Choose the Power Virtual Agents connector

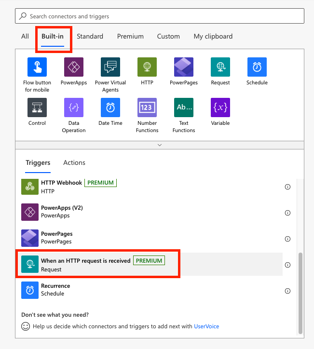(110, 67)
